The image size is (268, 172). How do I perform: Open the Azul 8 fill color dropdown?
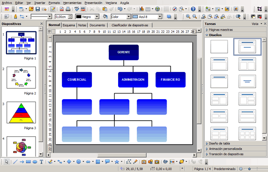[160, 17]
